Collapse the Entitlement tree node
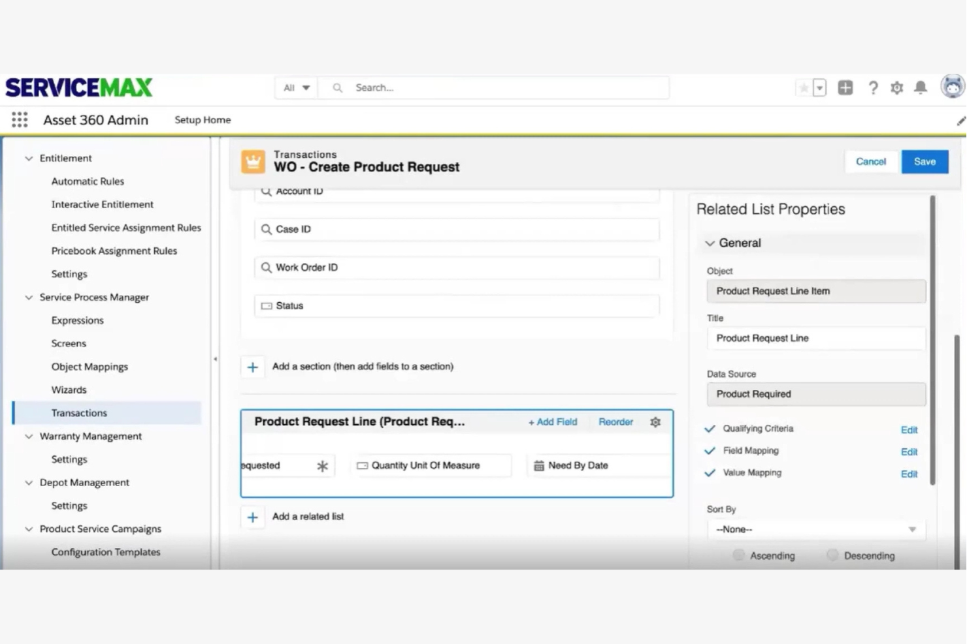Viewport: 967px width, 644px height. pyautogui.click(x=29, y=159)
